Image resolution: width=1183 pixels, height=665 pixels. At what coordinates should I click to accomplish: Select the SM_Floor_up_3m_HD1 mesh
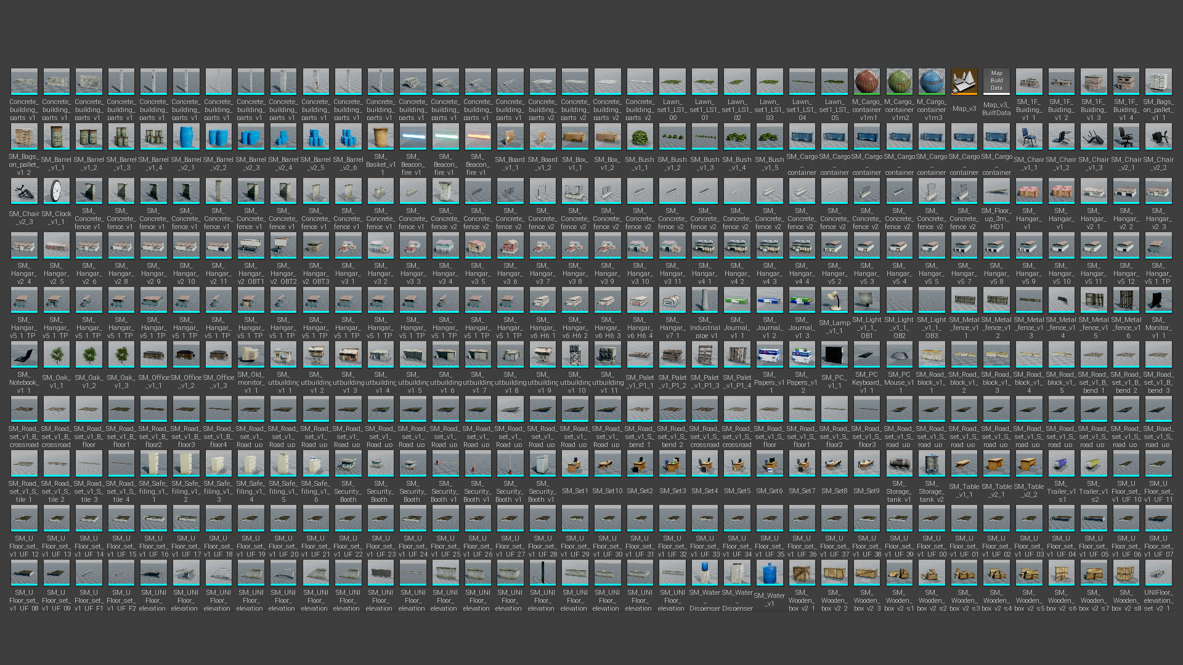coord(996,191)
